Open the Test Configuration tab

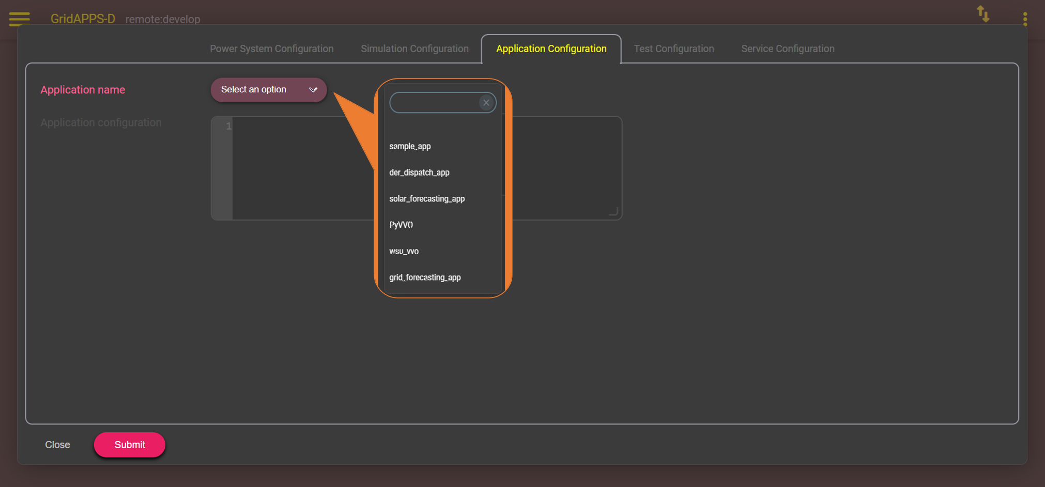click(x=674, y=49)
